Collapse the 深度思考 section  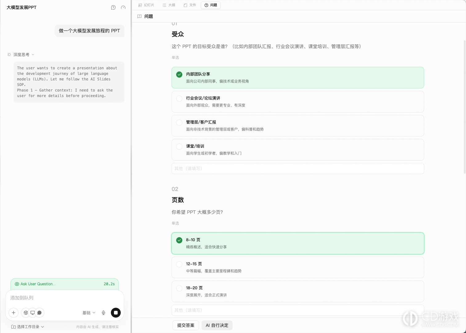[33, 55]
